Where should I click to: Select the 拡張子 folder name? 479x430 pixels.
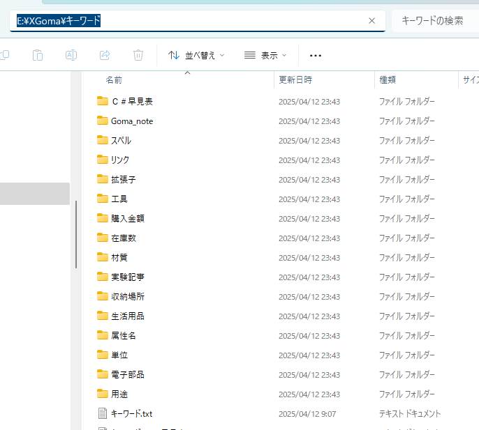click(x=124, y=180)
